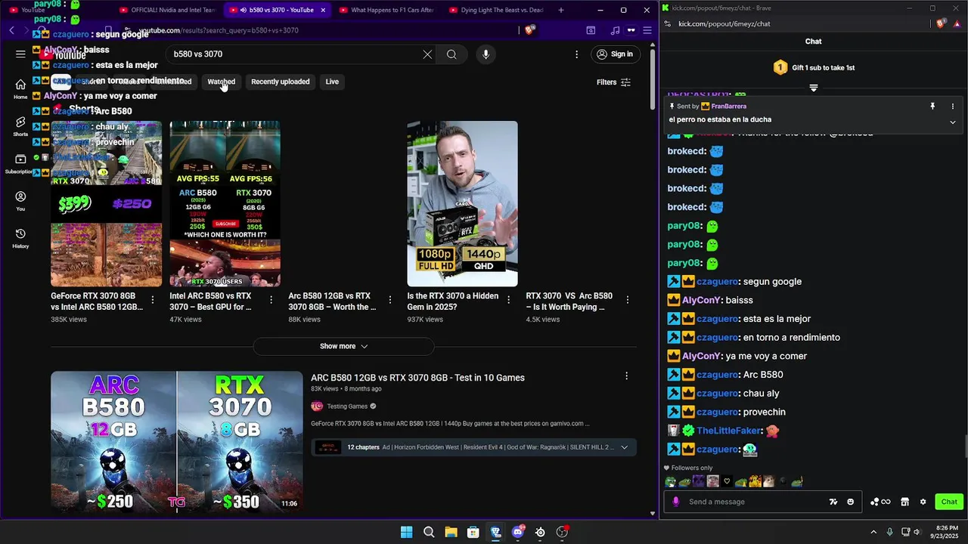This screenshot has width=968, height=544.
Task: Open the search Filters panel
Action: coord(613,82)
